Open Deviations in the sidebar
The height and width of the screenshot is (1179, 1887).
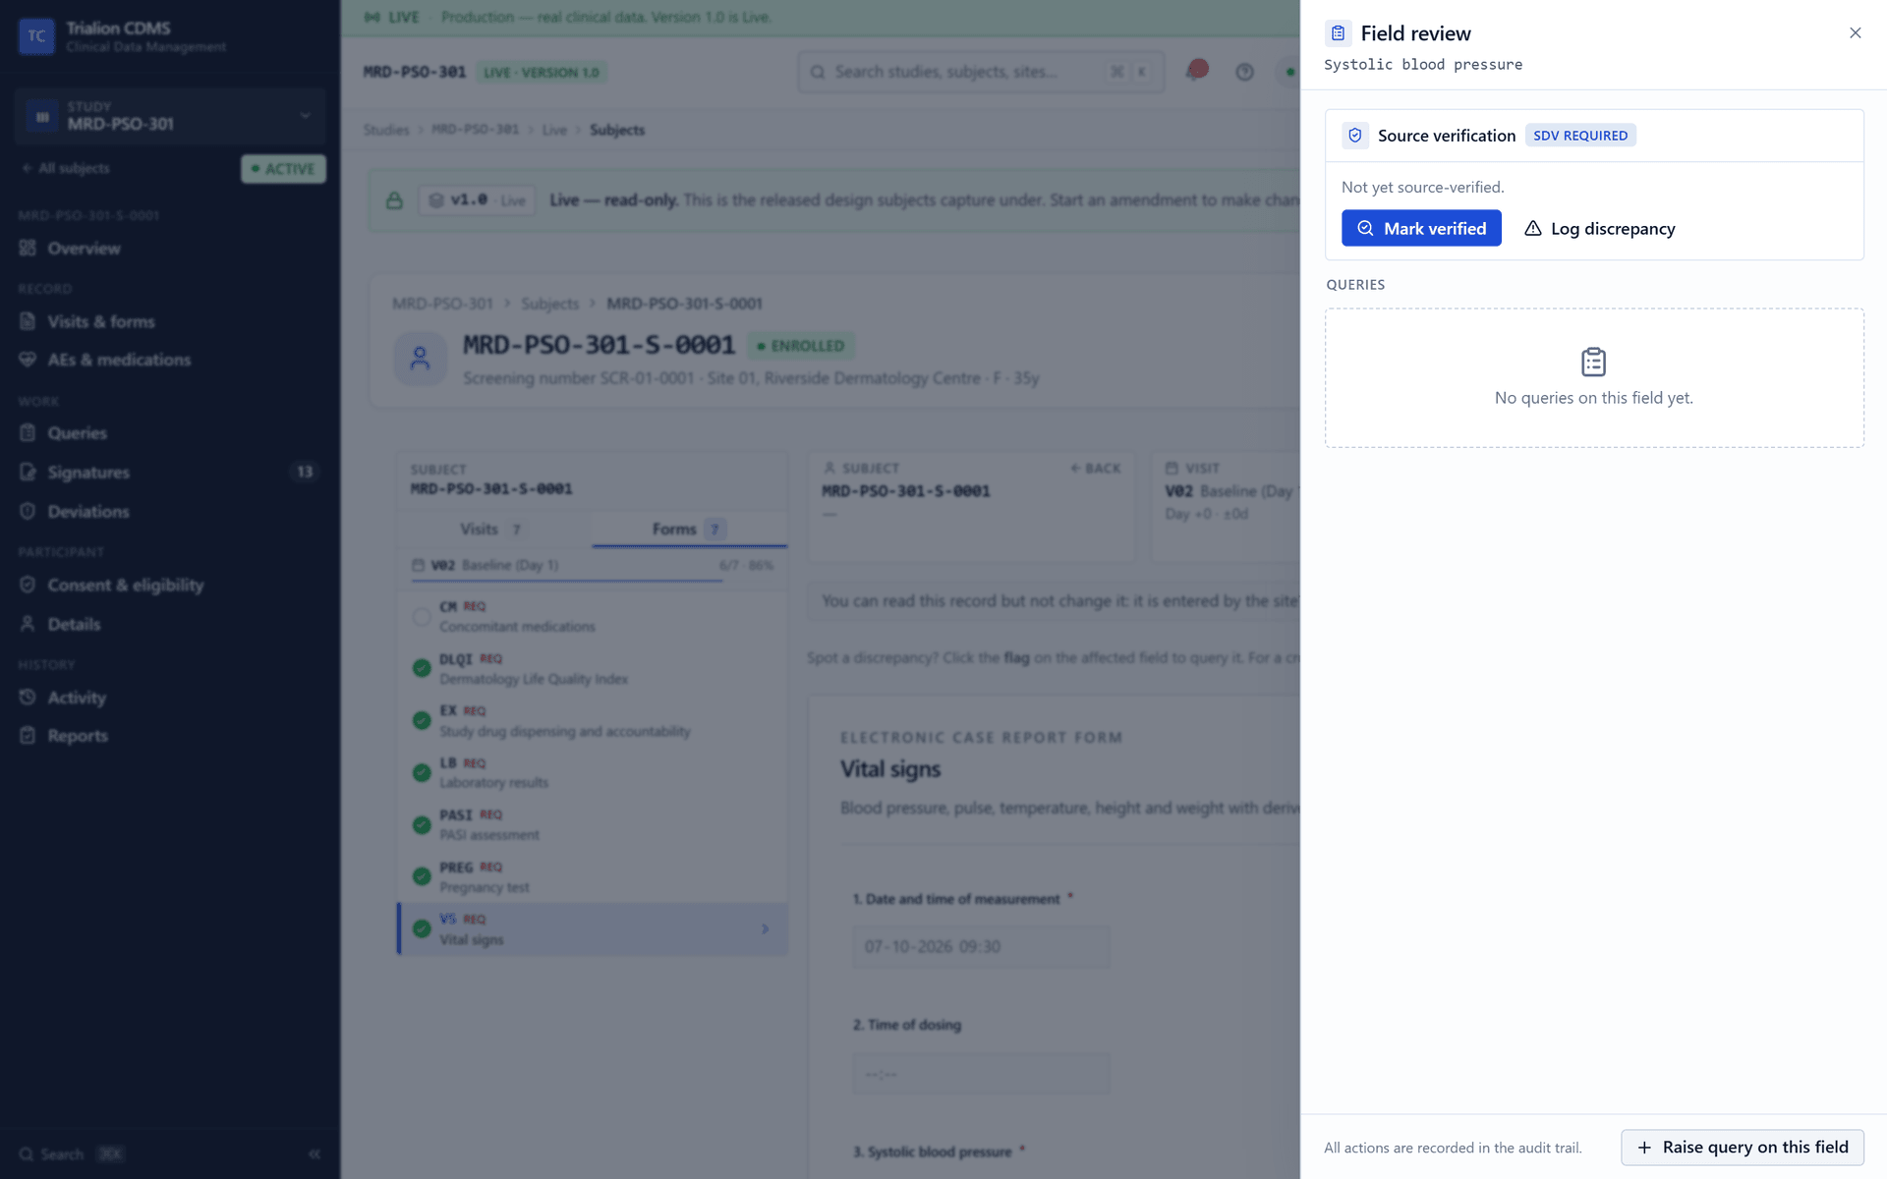pyautogui.click(x=169, y=512)
